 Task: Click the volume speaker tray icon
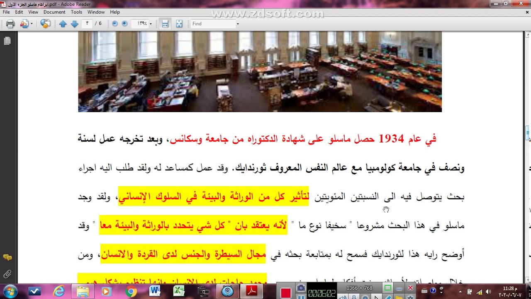pyautogui.click(x=488, y=292)
